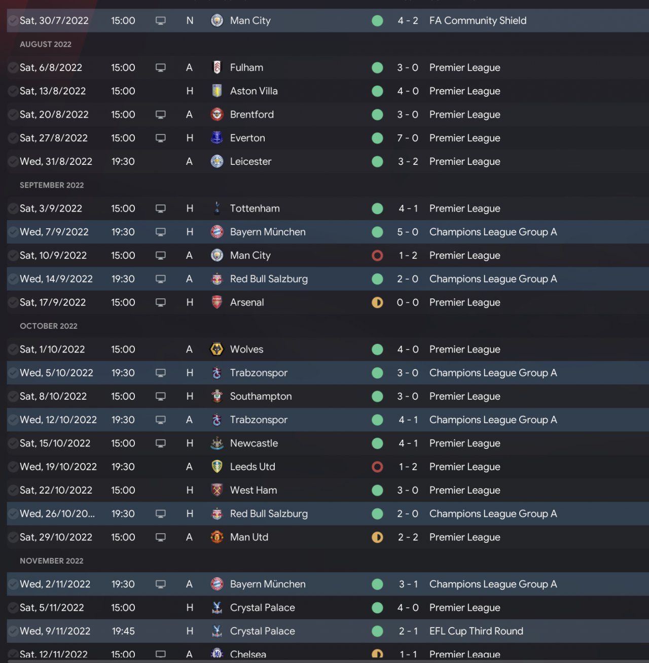The width and height of the screenshot is (649, 663).
Task: Click the Man Utd club badge
Action: point(217,537)
